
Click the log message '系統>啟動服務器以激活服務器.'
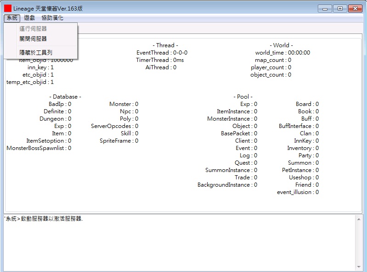click(x=44, y=218)
